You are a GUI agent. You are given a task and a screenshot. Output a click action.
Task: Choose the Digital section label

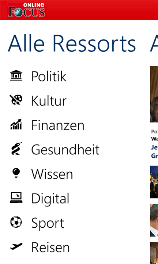tap(50, 199)
